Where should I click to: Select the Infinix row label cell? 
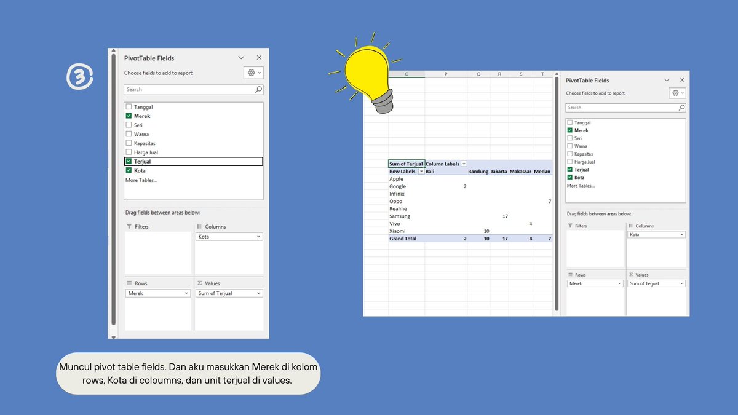pyautogui.click(x=407, y=194)
